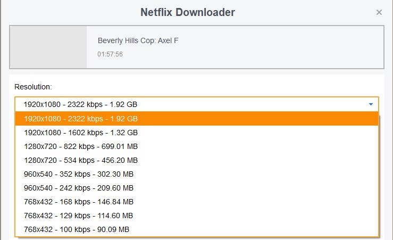393x240 pixels.
Task: Click the Netflix Downloader heading
Action: click(x=188, y=12)
